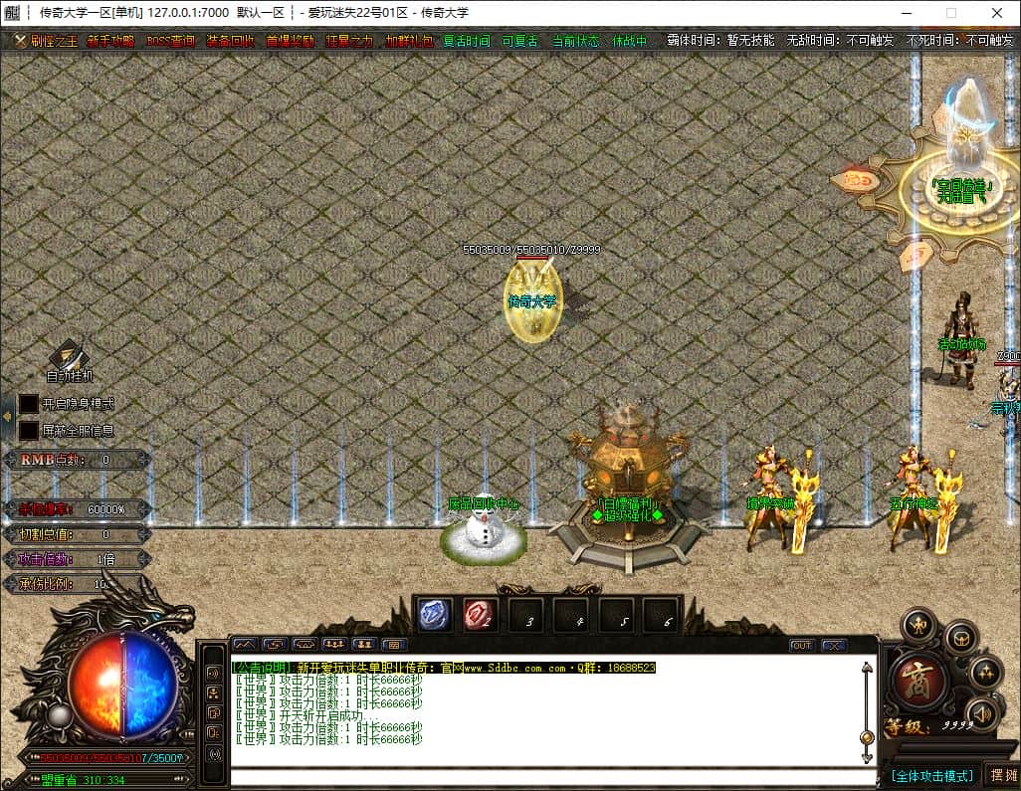
Task: Open the 新手攻略 guide
Action: click(x=110, y=41)
